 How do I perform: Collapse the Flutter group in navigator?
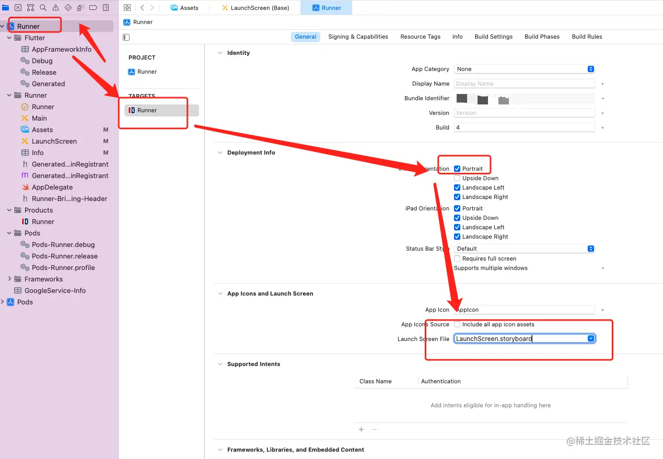coord(9,38)
